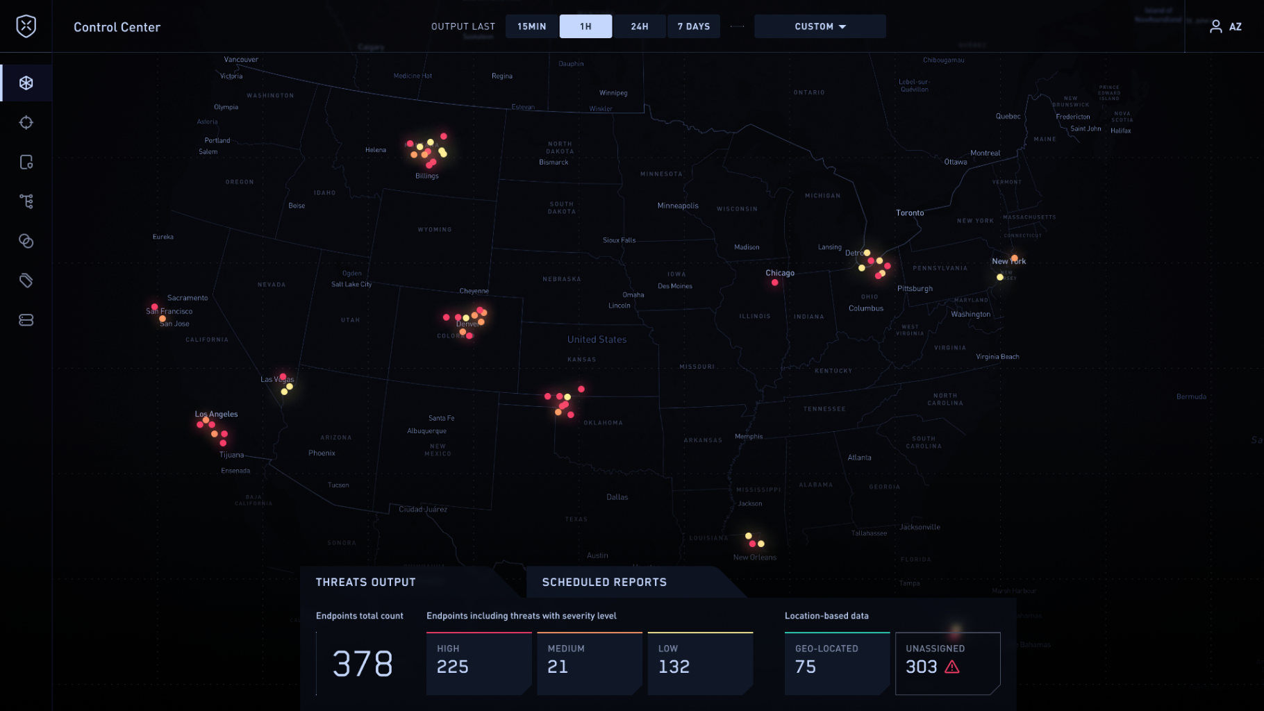The image size is (1264, 711).
Task: Click the GEO-LOCATED card showing 75
Action: tap(836, 663)
